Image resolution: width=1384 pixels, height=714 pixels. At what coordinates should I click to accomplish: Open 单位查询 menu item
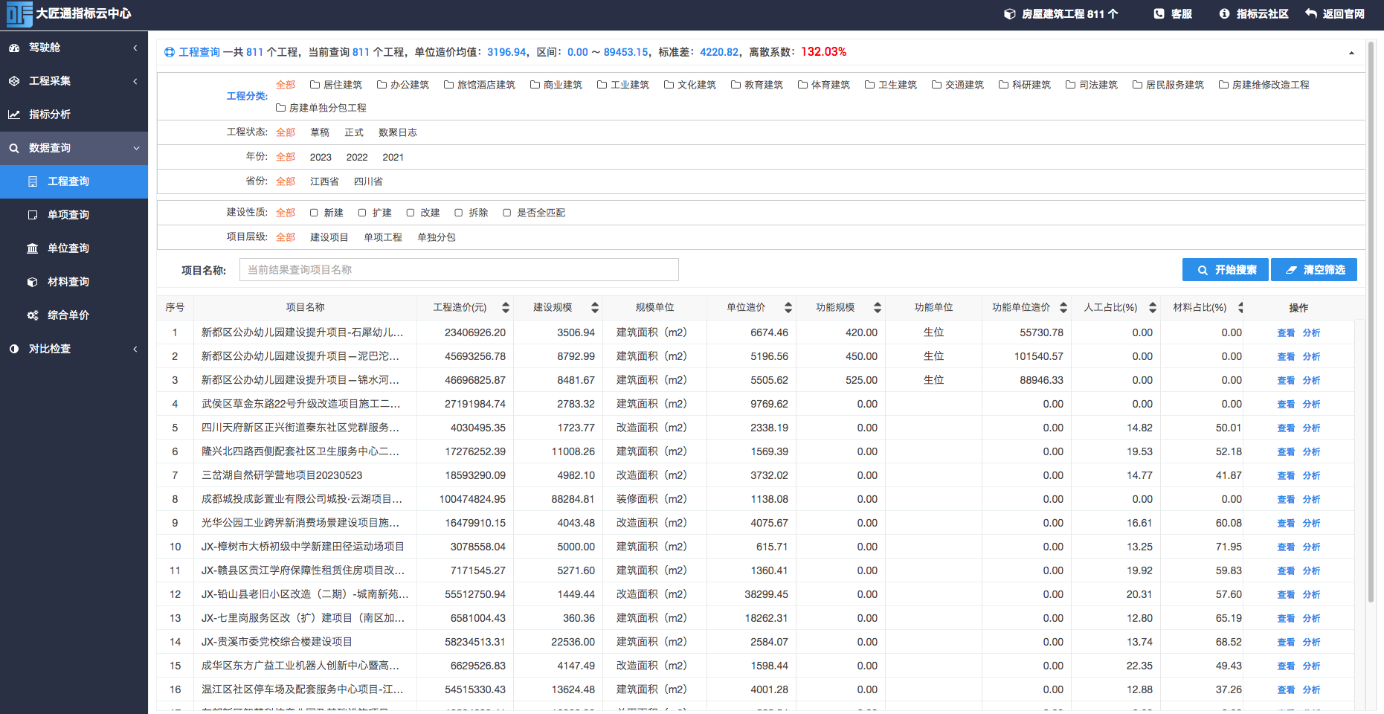(74, 248)
